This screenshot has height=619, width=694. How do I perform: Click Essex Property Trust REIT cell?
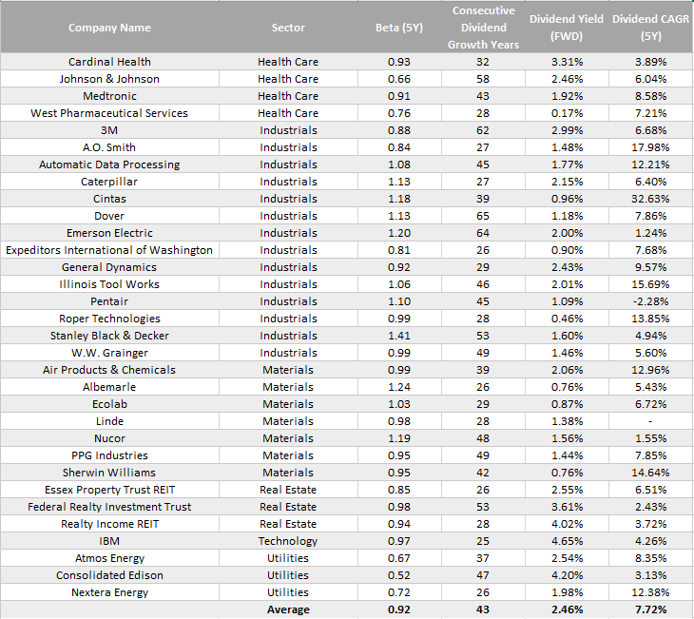[109, 490]
